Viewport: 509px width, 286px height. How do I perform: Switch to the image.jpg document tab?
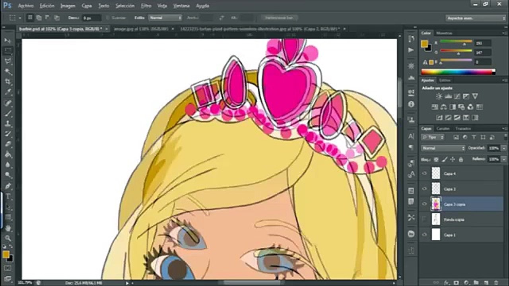click(141, 29)
